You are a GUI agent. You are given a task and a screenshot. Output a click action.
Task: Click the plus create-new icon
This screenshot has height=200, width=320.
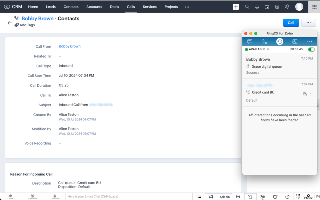236,7
